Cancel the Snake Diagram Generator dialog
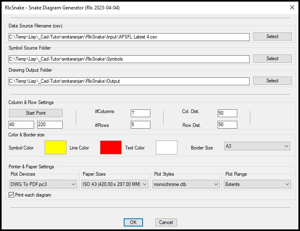The width and height of the screenshot is (300, 231). click(x=166, y=222)
